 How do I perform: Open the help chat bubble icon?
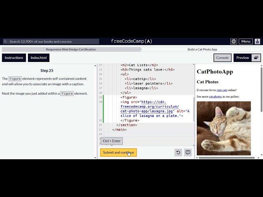click(188, 152)
